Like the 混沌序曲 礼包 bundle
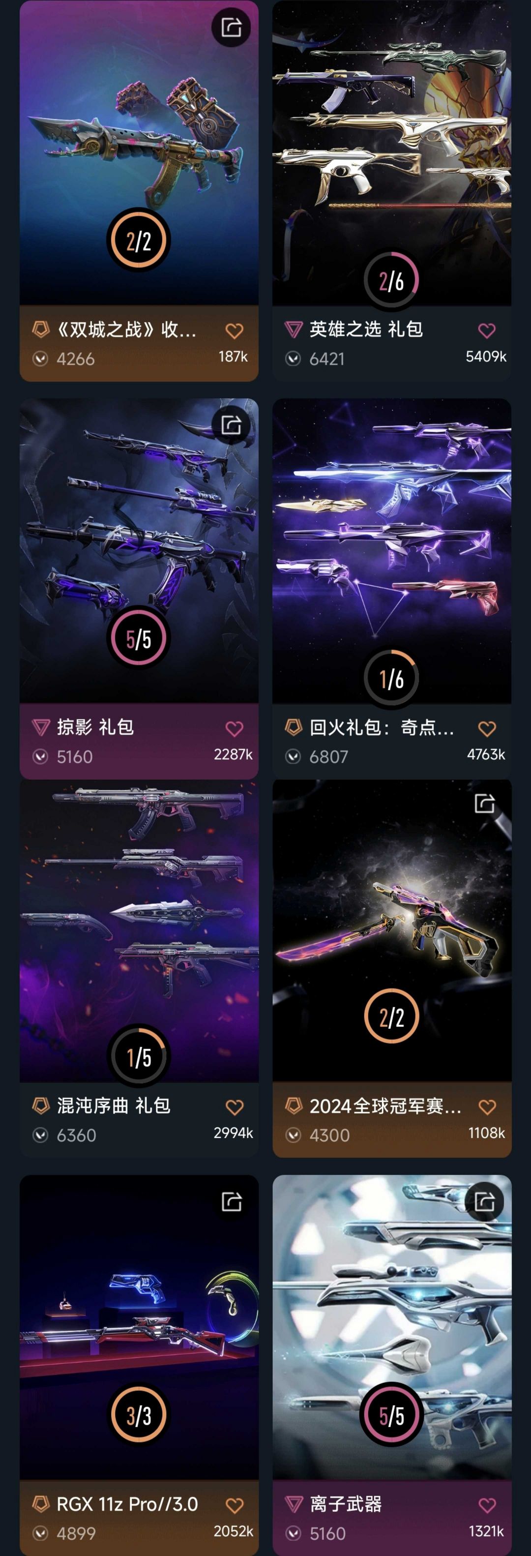This screenshot has width=531, height=1556. (235, 1107)
